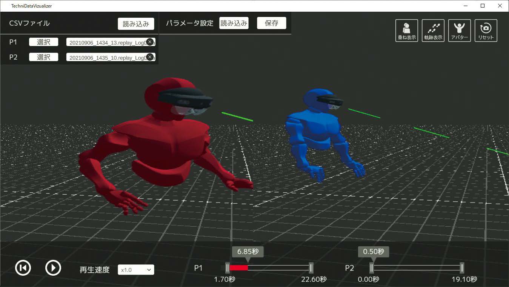Click the skip-to-start playback button
Image resolution: width=509 pixels, height=287 pixels.
click(23, 268)
